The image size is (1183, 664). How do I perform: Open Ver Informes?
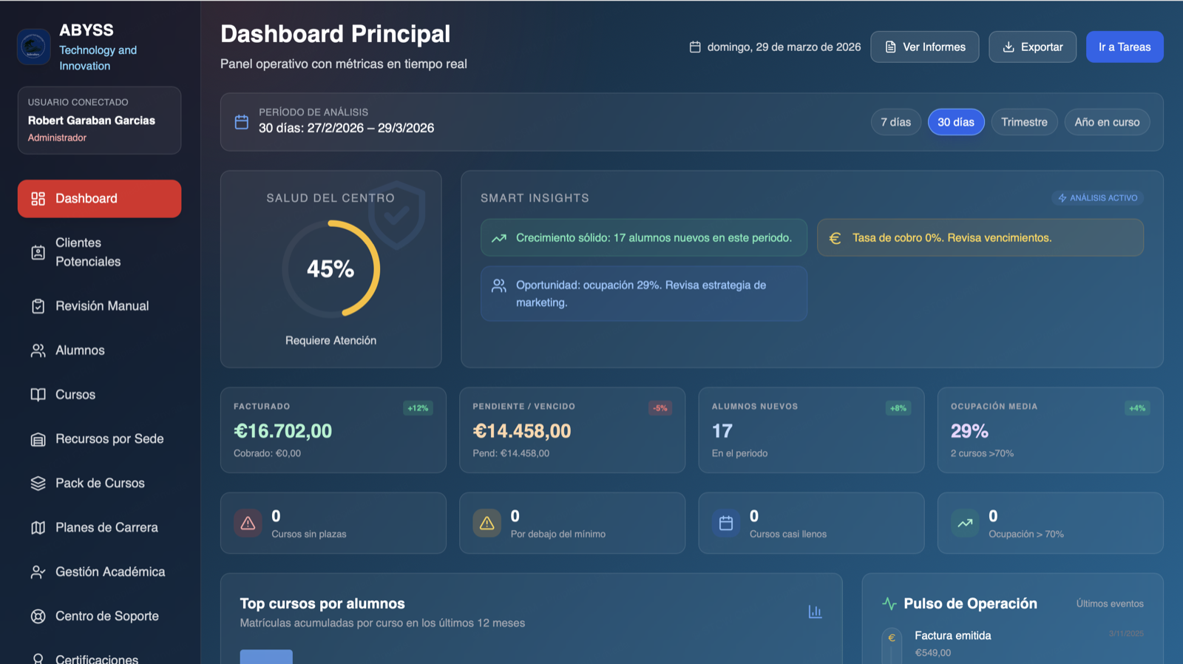[x=924, y=47]
